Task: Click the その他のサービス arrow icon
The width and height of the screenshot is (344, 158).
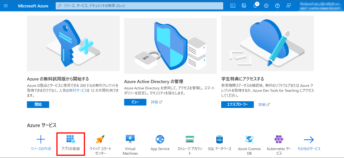Action: pyautogui.click(x=309, y=139)
